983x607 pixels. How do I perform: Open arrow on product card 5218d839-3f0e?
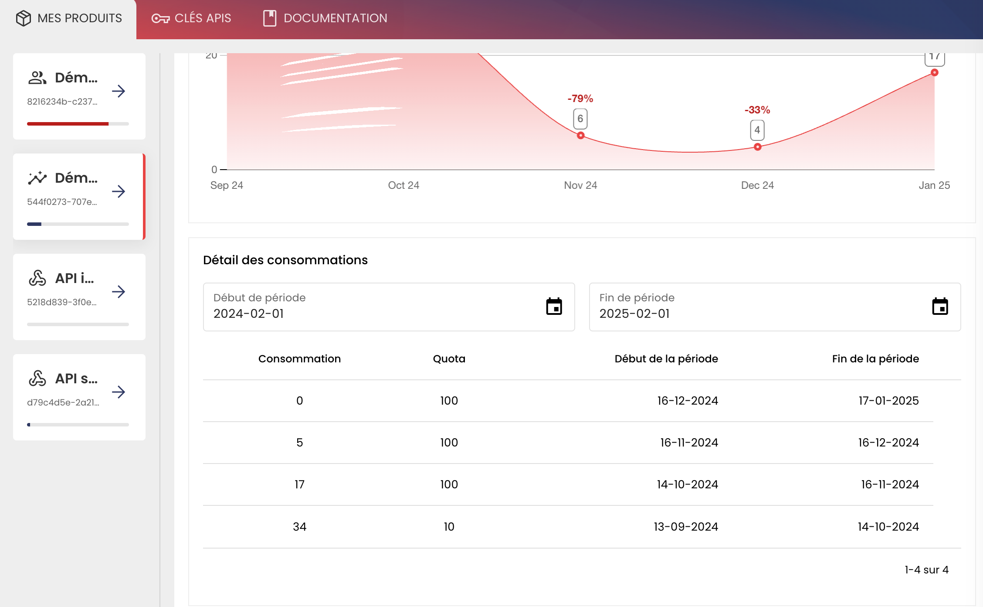(x=119, y=292)
